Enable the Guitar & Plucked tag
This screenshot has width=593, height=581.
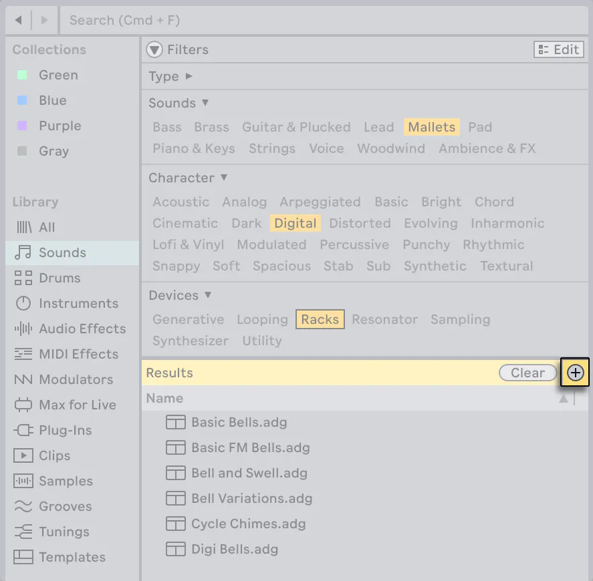click(297, 127)
